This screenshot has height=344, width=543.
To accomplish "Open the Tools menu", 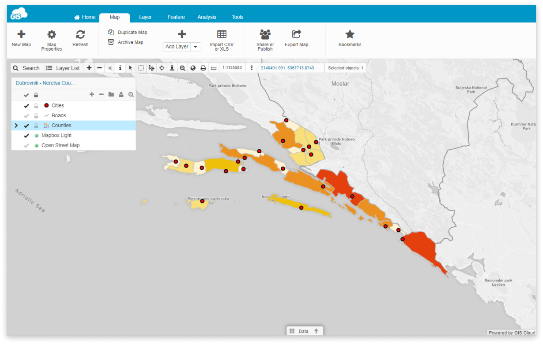I will coord(237,17).
